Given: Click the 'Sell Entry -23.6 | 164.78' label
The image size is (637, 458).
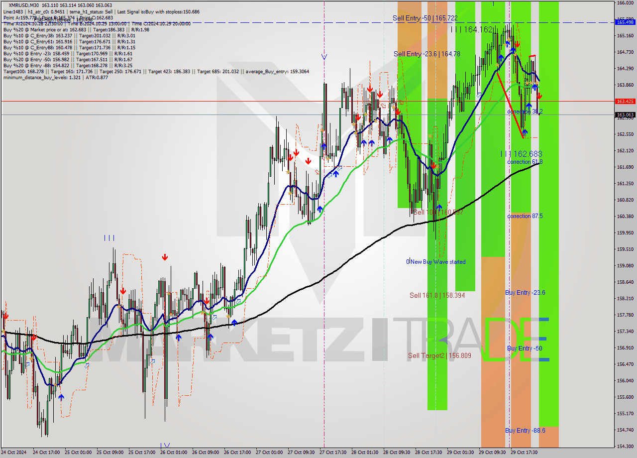Looking at the screenshot, I should 427,54.
